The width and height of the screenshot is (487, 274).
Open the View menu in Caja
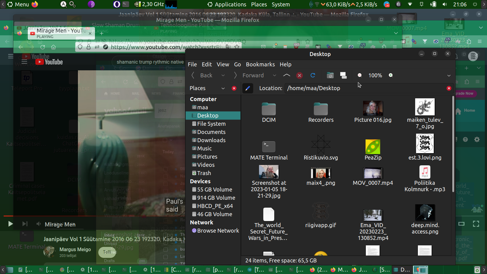(x=223, y=64)
